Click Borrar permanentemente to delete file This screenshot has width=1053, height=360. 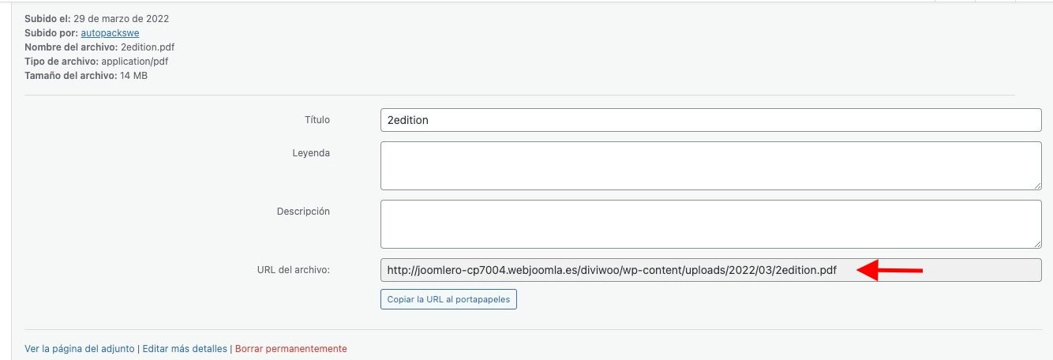[x=290, y=348]
